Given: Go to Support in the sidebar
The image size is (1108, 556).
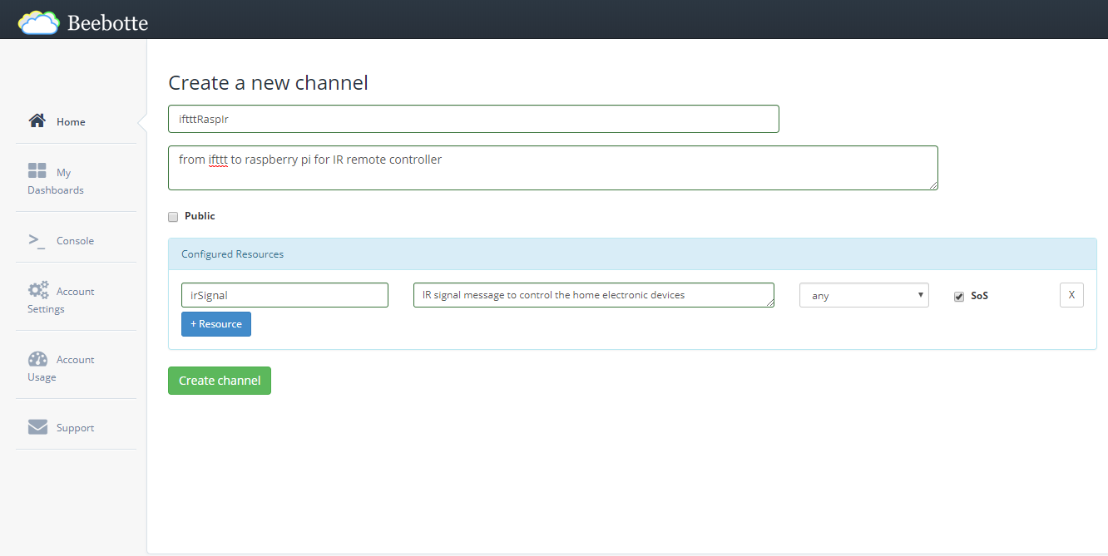Looking at the screenshot, I should coord(75,428).
